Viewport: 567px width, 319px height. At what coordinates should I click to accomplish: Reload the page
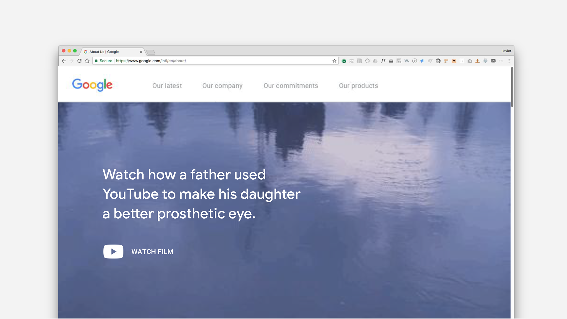tap(79, 61)
